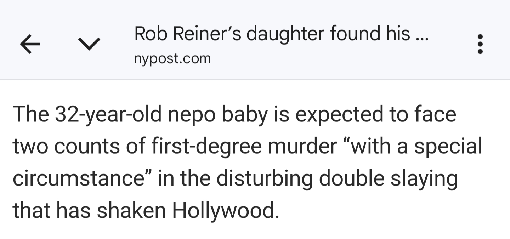Tap the back arrow icon
The width and height of the screenshot is (510, 239).
click(30, 45)
